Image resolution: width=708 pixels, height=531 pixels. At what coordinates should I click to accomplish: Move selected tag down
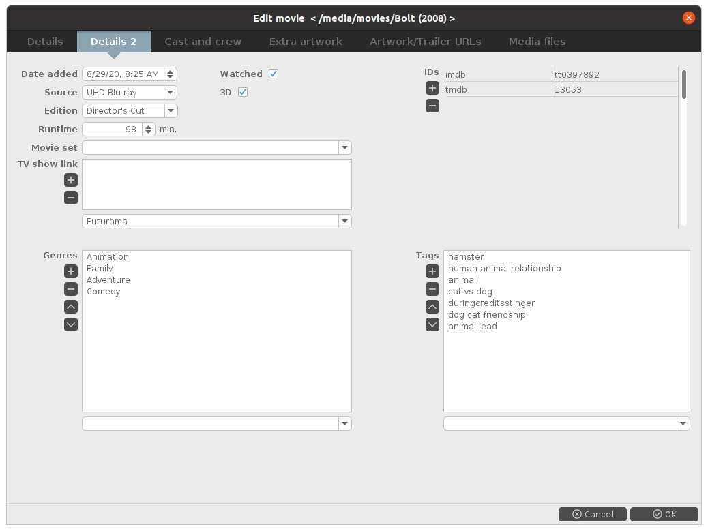(x=432, y=324)
